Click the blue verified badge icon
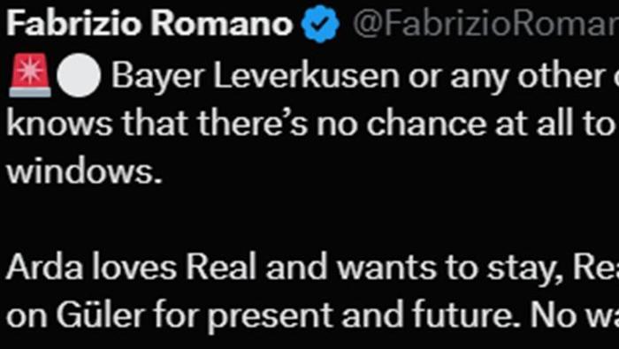This screenshot has height=349, width=619. click(320, 24)
